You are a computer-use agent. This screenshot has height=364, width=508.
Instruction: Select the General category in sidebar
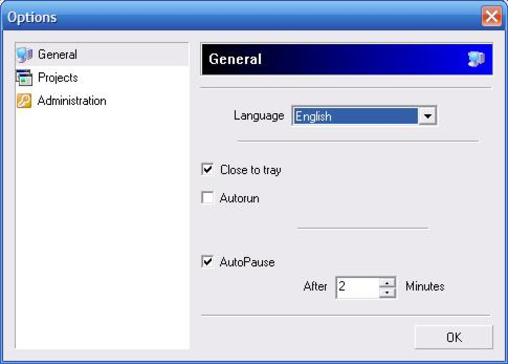(x=57, y=54)
